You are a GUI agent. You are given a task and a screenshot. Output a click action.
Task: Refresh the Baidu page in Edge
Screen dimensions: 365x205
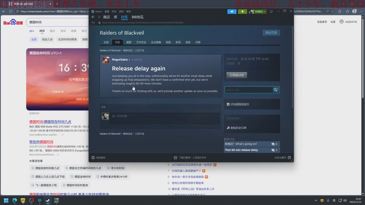point(10,11)
